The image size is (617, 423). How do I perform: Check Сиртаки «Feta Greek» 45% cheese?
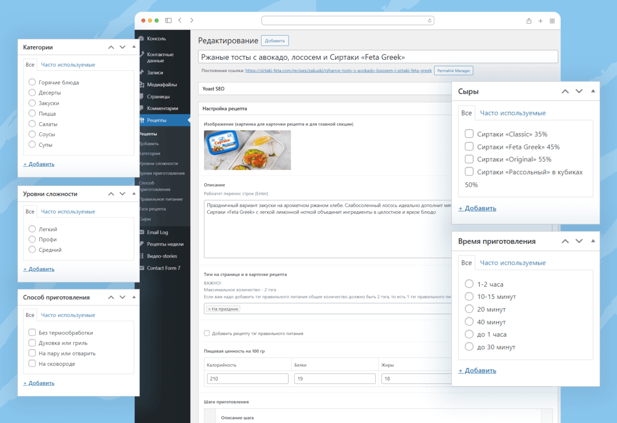tap(469, 147)
